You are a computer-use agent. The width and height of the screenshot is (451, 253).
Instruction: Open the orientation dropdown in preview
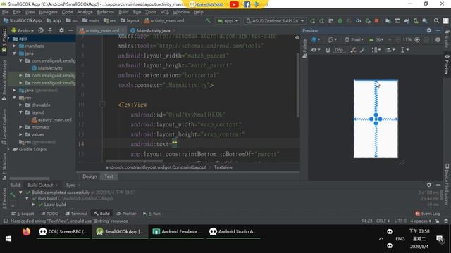332,40
